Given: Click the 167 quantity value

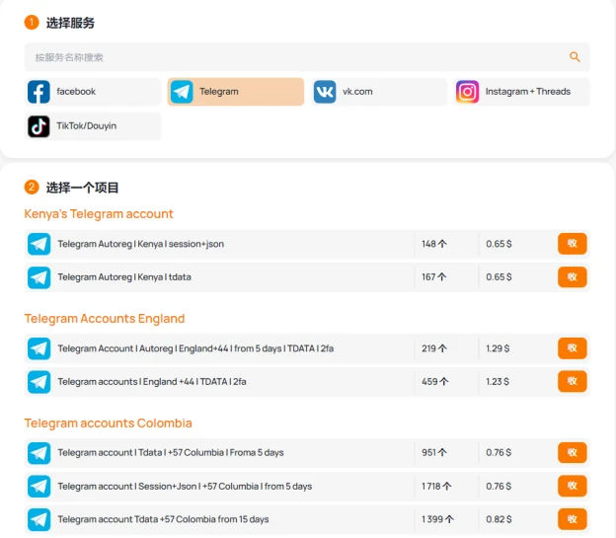Looking at the screenshot, I should (x=434, y=277).
